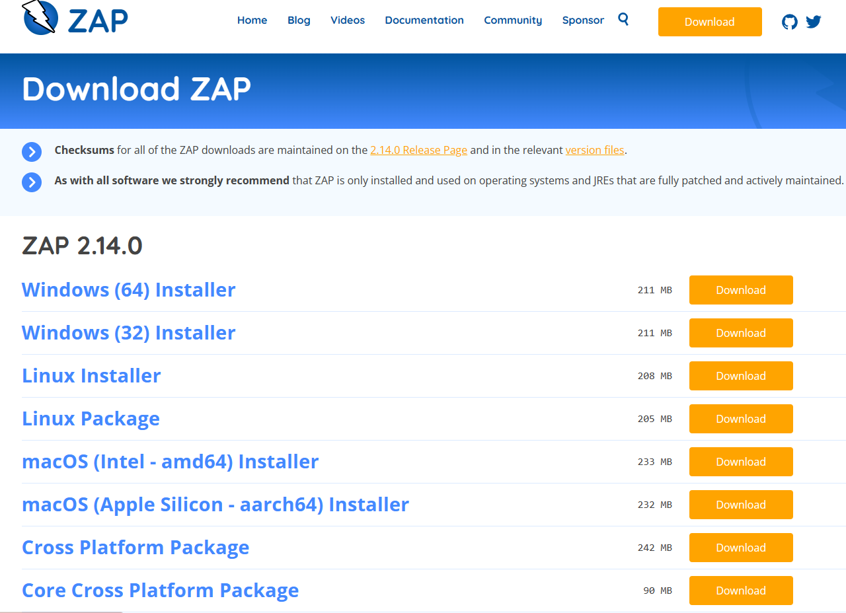Click the ZAP lightning bolt logo
This screenshot has height=613, width=846.
point(40,18)
